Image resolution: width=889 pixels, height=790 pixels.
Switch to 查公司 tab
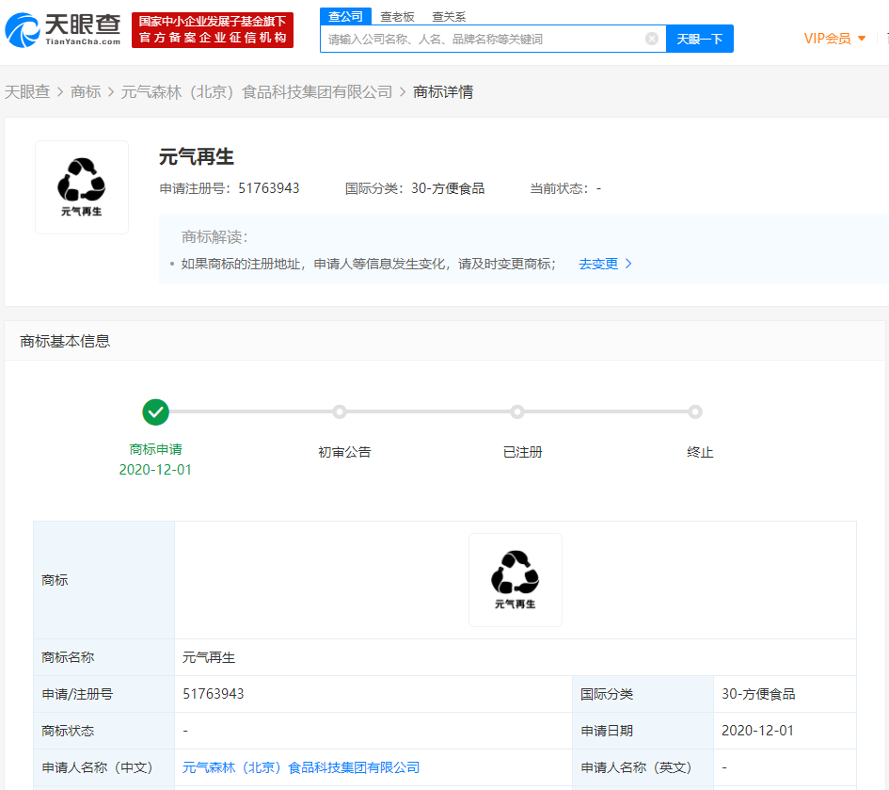[345, 16]
